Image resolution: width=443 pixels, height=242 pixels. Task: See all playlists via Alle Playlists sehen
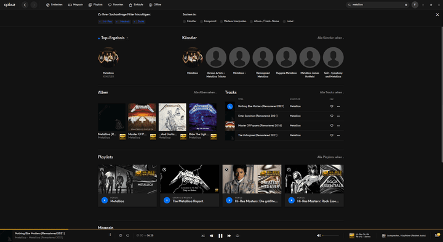[x=330, y=157]
